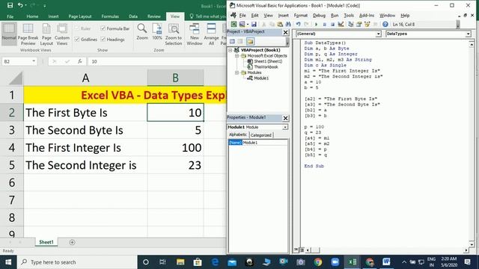This screenshot has height=269, width=479.
Task: Click the Paste icon in VBA toolbar
Action: pyautogui.click(x=280, y=25)
